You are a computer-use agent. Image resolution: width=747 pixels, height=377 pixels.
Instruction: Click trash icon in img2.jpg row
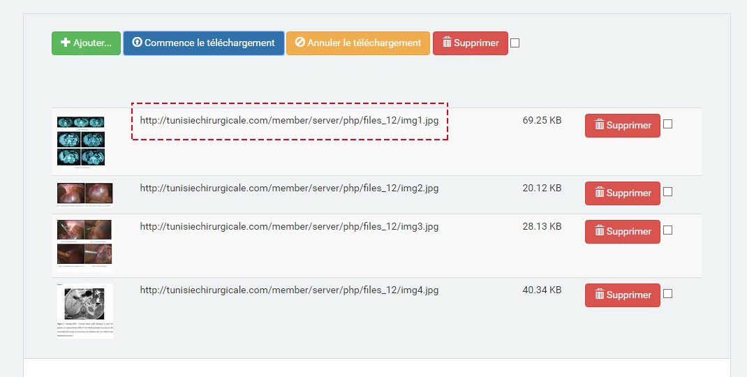coord(599,193)
